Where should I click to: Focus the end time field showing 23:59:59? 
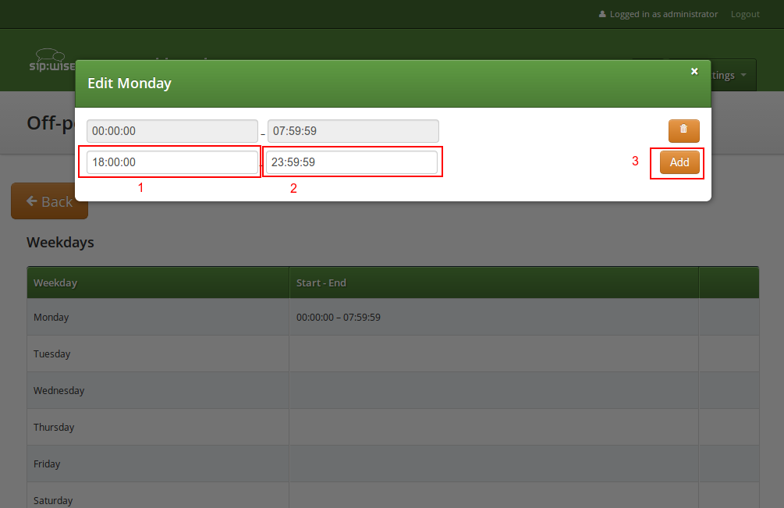(352, 162)
